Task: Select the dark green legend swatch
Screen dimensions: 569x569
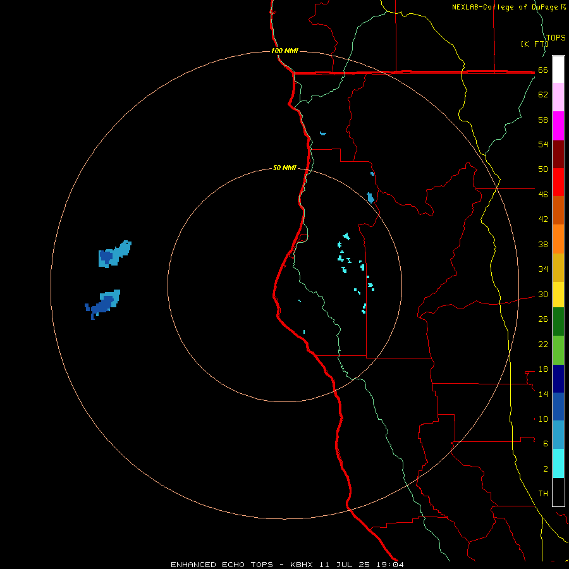Action: coord(558,322)
